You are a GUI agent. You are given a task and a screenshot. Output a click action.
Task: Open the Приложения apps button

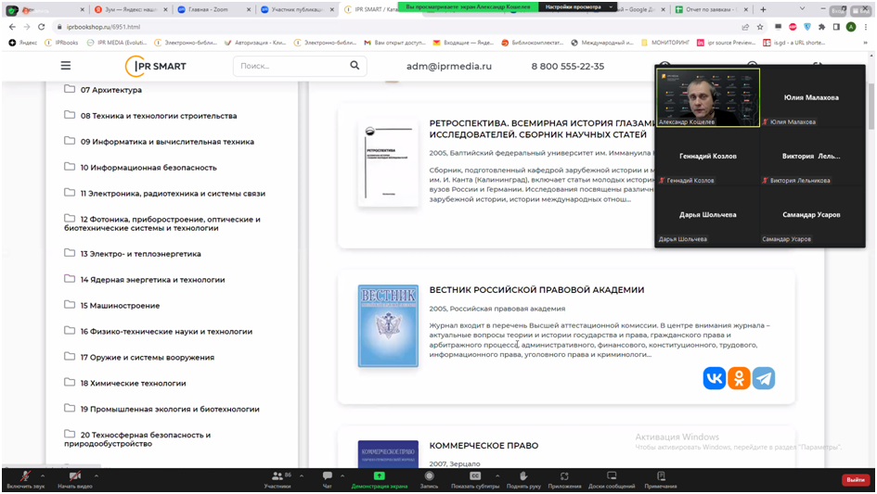coord(564,479)
